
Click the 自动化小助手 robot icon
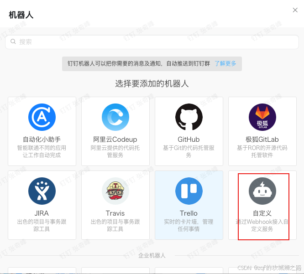click(42, 117)
